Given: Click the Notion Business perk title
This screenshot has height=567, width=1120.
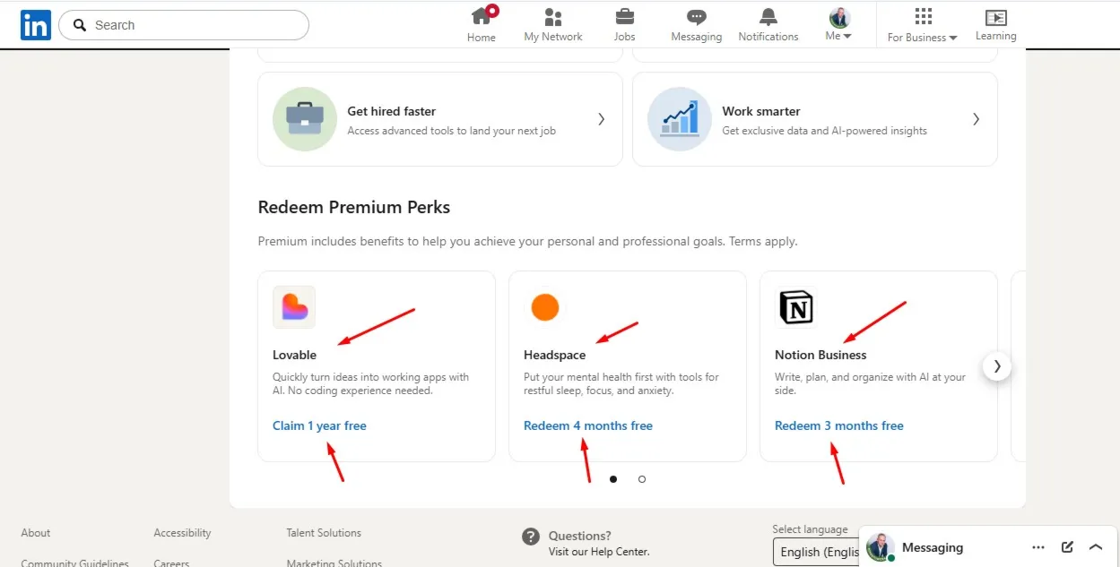Looking at the screenshot, I should pos(820,355).
